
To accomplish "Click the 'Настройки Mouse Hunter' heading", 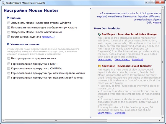I will (31, 10).
